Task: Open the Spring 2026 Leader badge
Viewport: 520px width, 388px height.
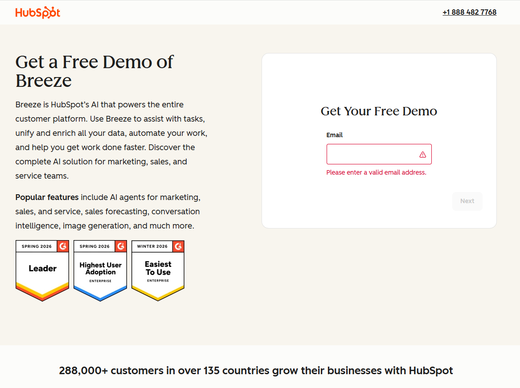Action: coord(42,270)
